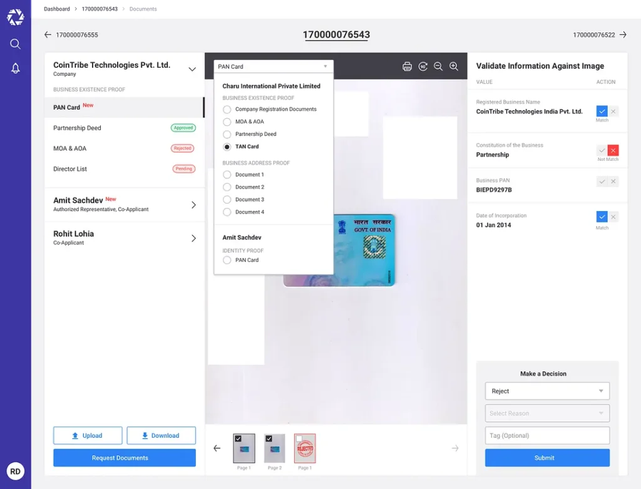Open the PAN Card document type dropdown
641x489 pixels.
(274, 66)
